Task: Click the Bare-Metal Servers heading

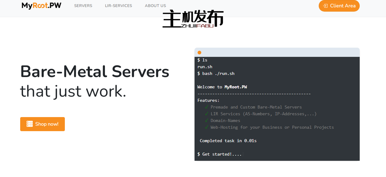Action: (95, 72)
